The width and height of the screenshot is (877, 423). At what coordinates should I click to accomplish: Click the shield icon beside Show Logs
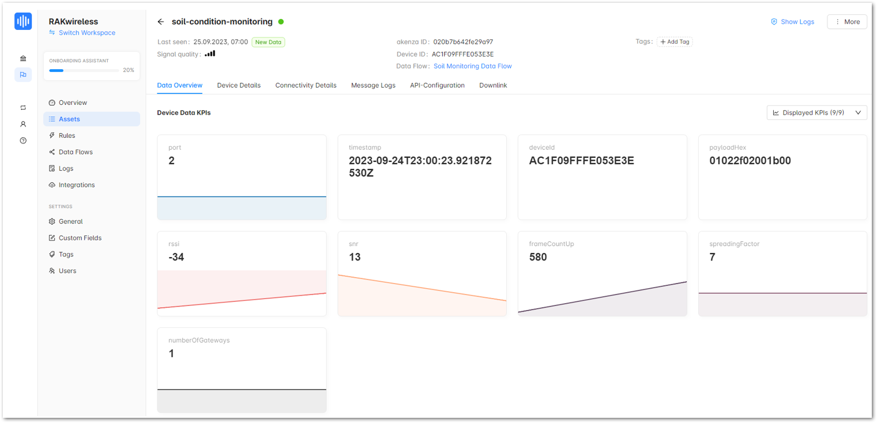pos(774,22)
